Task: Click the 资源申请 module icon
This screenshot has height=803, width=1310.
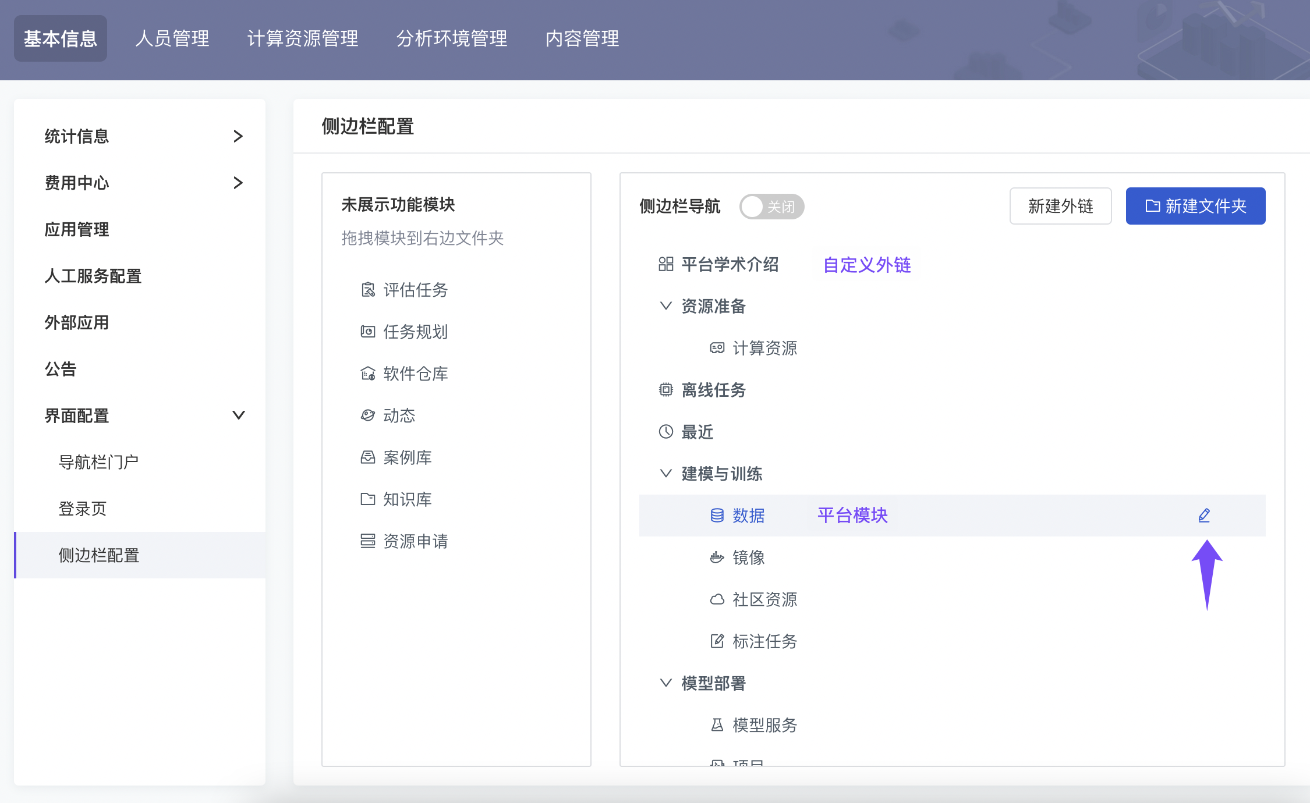Action: click(x=368, y=541)
